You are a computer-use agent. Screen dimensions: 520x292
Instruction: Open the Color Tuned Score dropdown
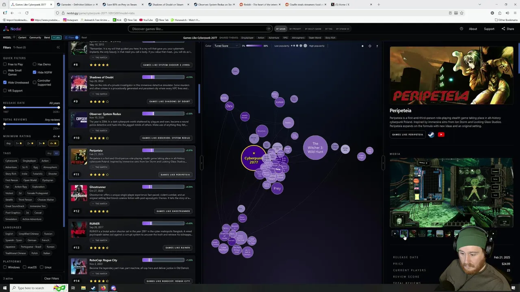click(227, 46)
